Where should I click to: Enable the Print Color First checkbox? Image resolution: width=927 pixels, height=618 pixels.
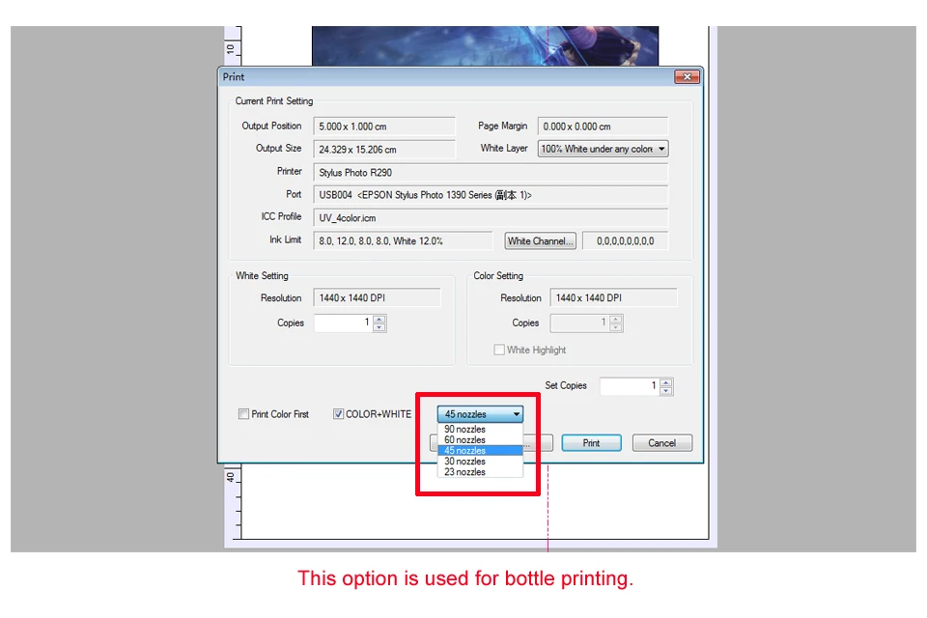pos(244,414)
